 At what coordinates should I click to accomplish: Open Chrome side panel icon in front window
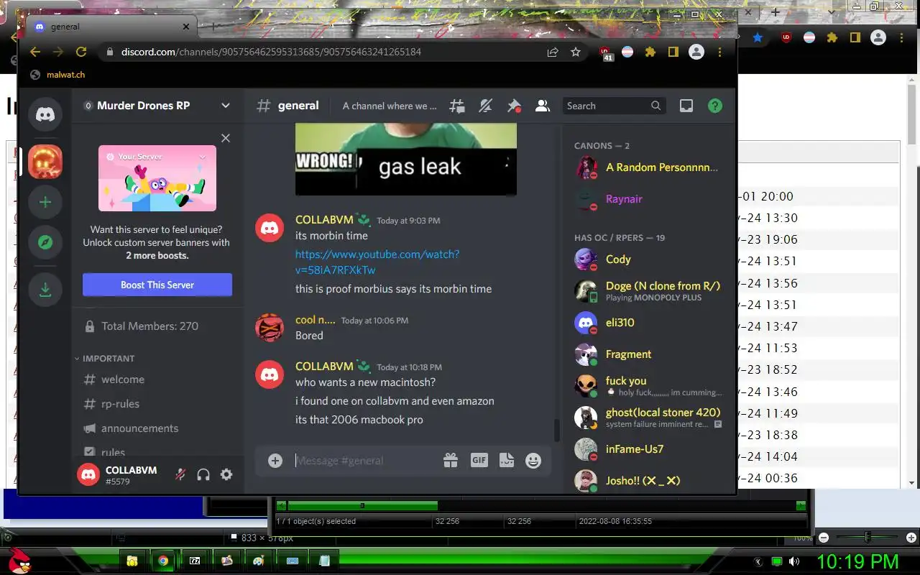(x=673, y=52)
